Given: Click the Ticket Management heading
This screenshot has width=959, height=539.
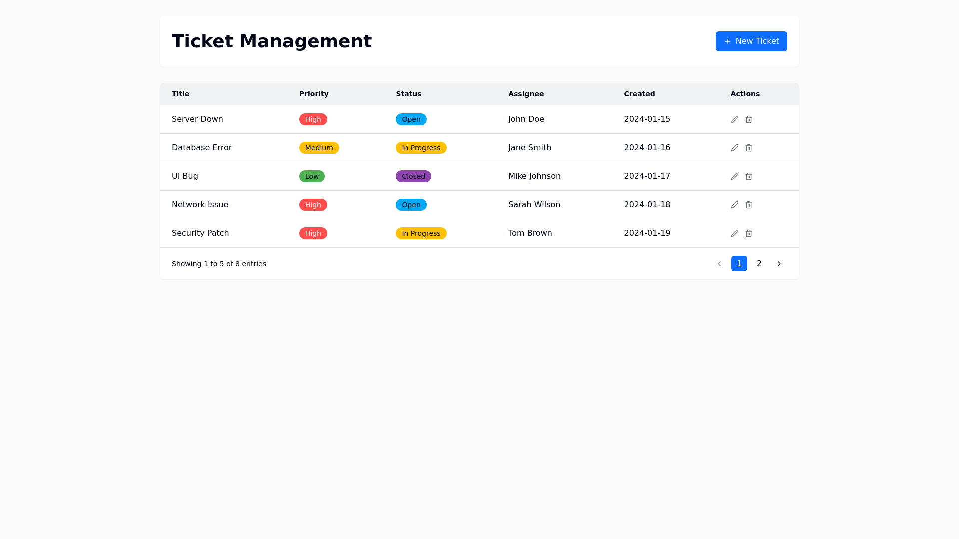Looking at the screenshot, I should [x=272, y=41].
